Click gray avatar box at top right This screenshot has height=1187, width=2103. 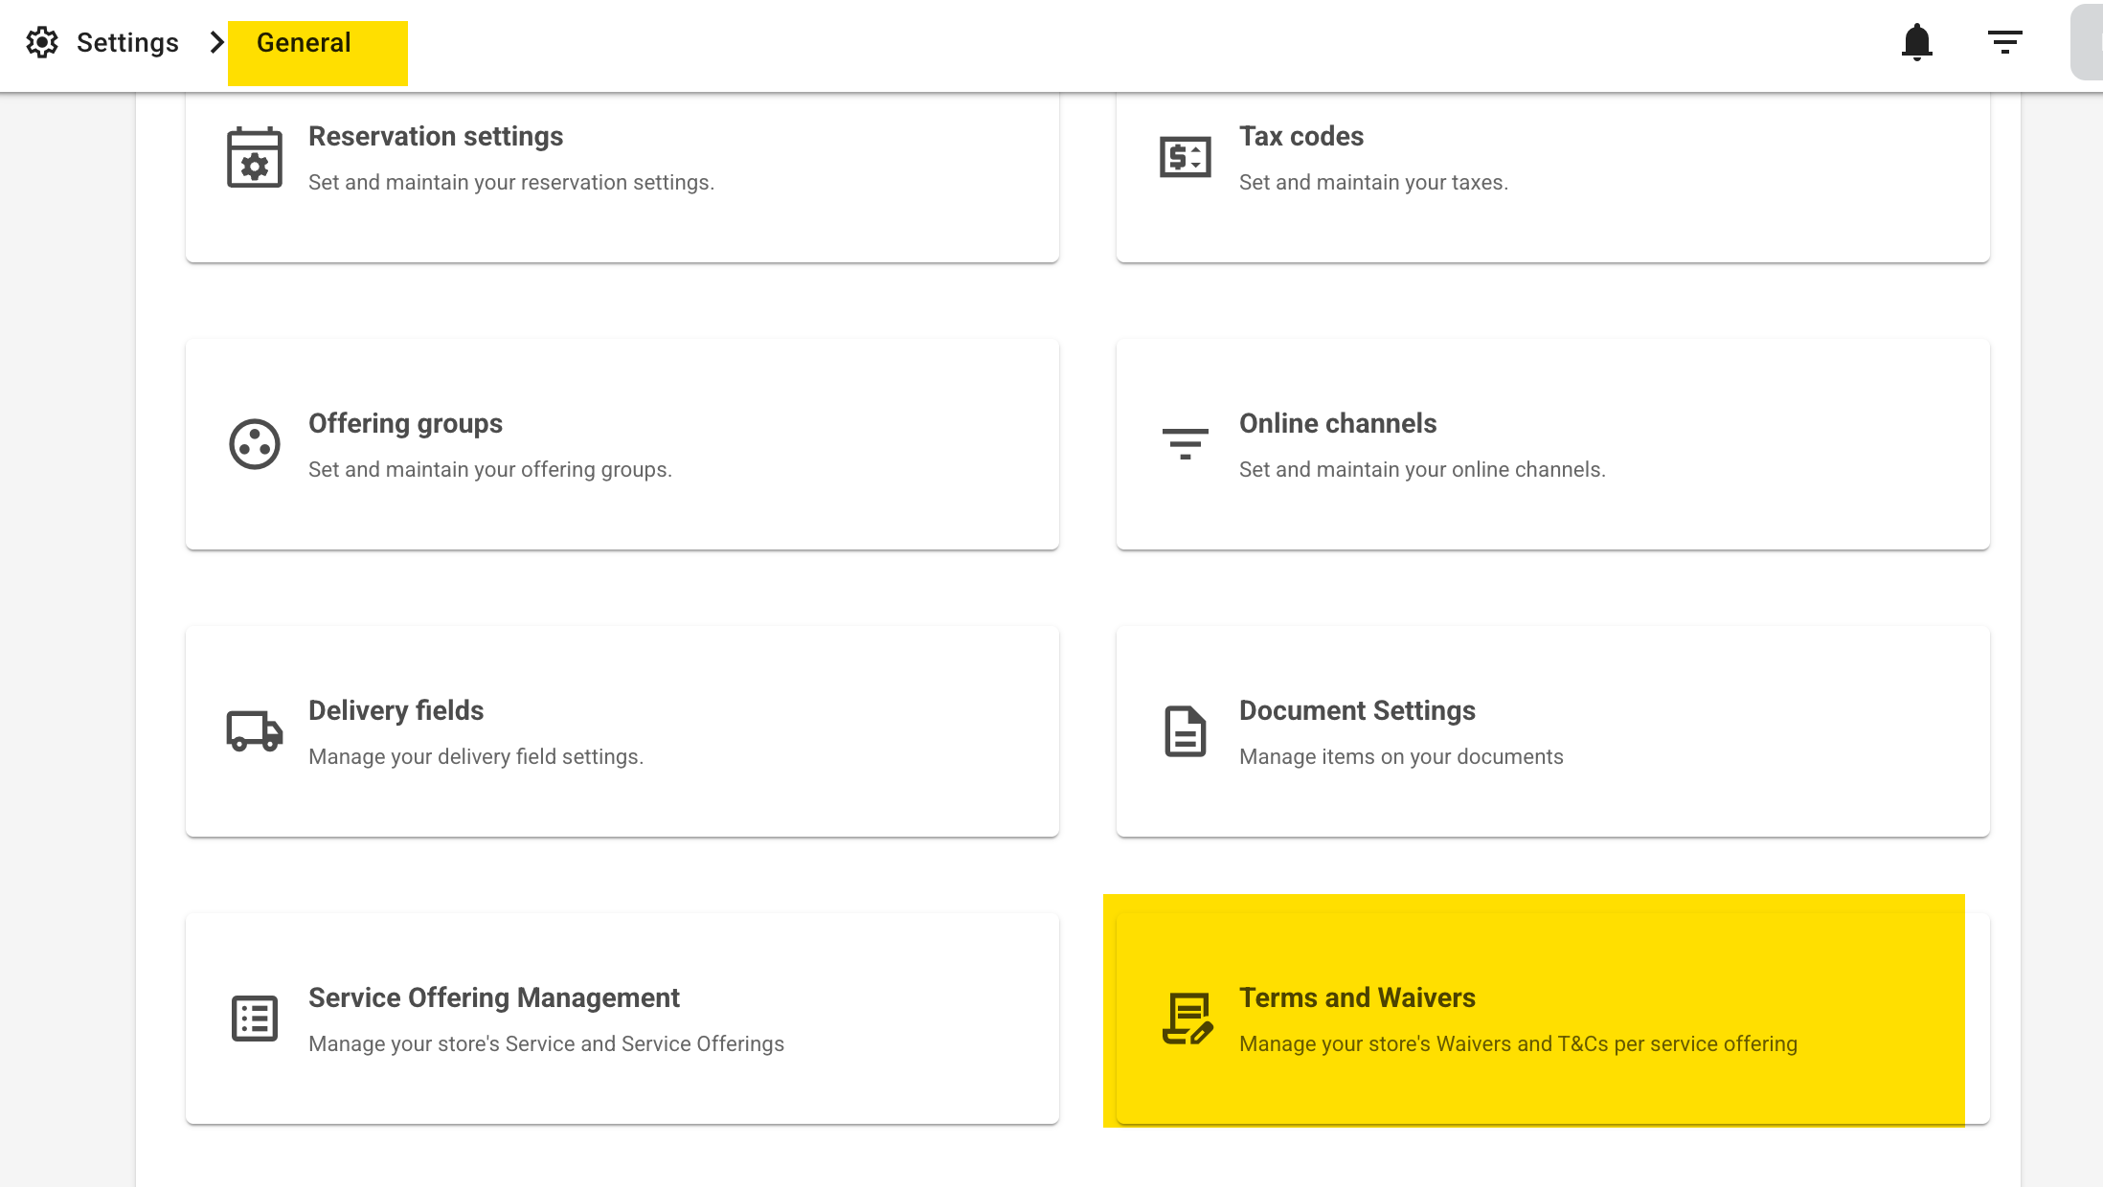[2088, 42]
